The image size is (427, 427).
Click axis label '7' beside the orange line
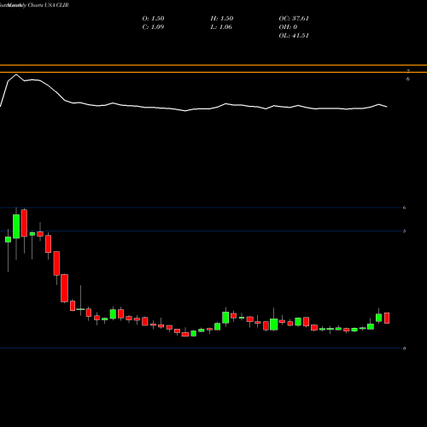408,71
